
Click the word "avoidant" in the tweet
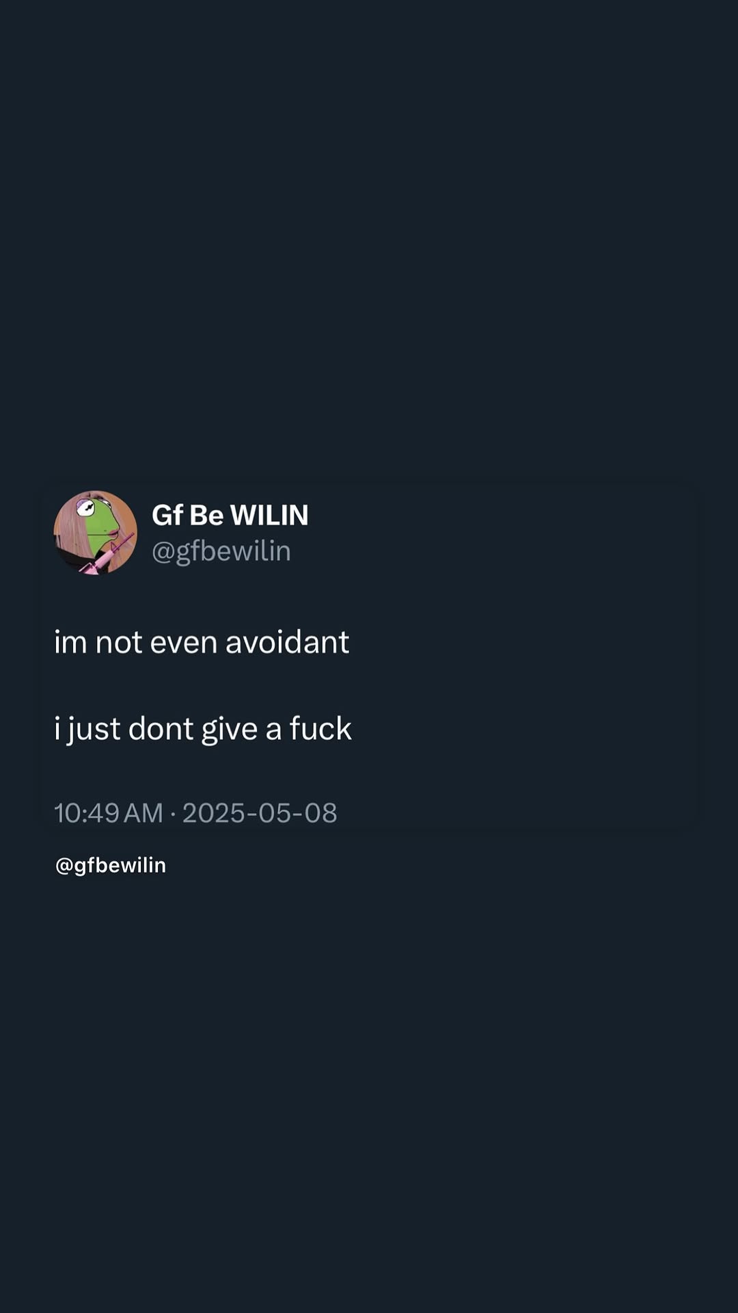(x=288, y=642)
